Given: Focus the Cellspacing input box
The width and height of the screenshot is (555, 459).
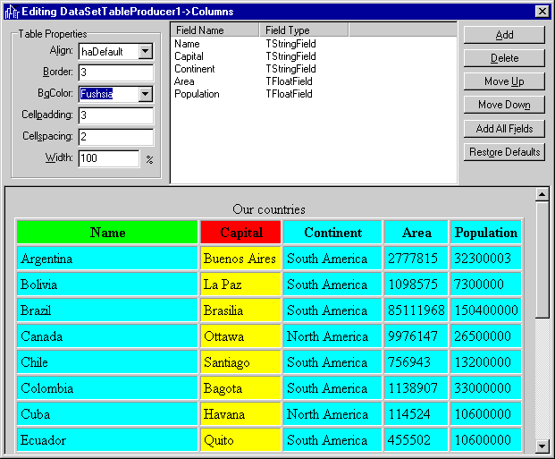Looking at the screenshot, I should pyautogui.click(x=115, y=137).
